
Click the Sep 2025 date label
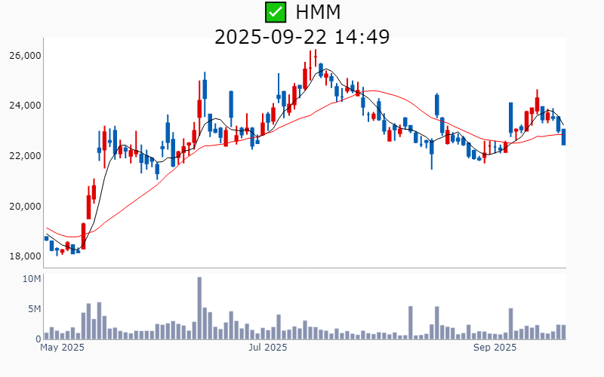495,348
